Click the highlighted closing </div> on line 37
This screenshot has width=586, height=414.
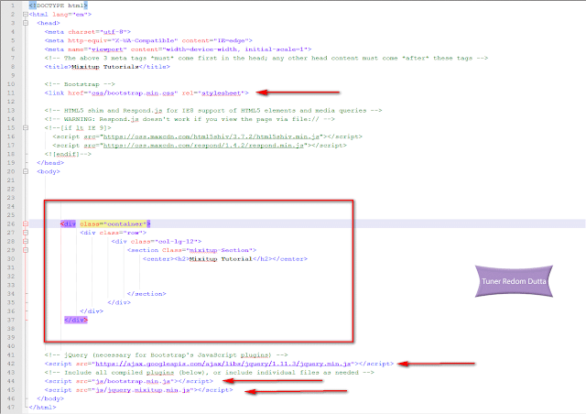point(76,320)
